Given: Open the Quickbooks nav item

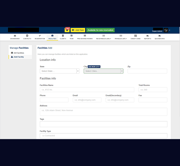Looking at the screenshot, I should click(160, 36).
